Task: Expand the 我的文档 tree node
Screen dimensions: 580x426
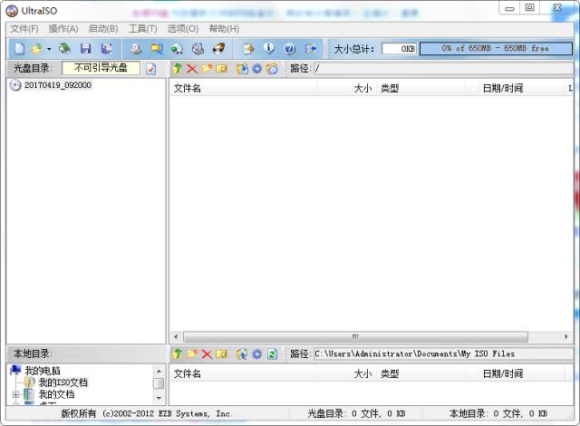Action: pyautogui.click(x=15, y=394)
